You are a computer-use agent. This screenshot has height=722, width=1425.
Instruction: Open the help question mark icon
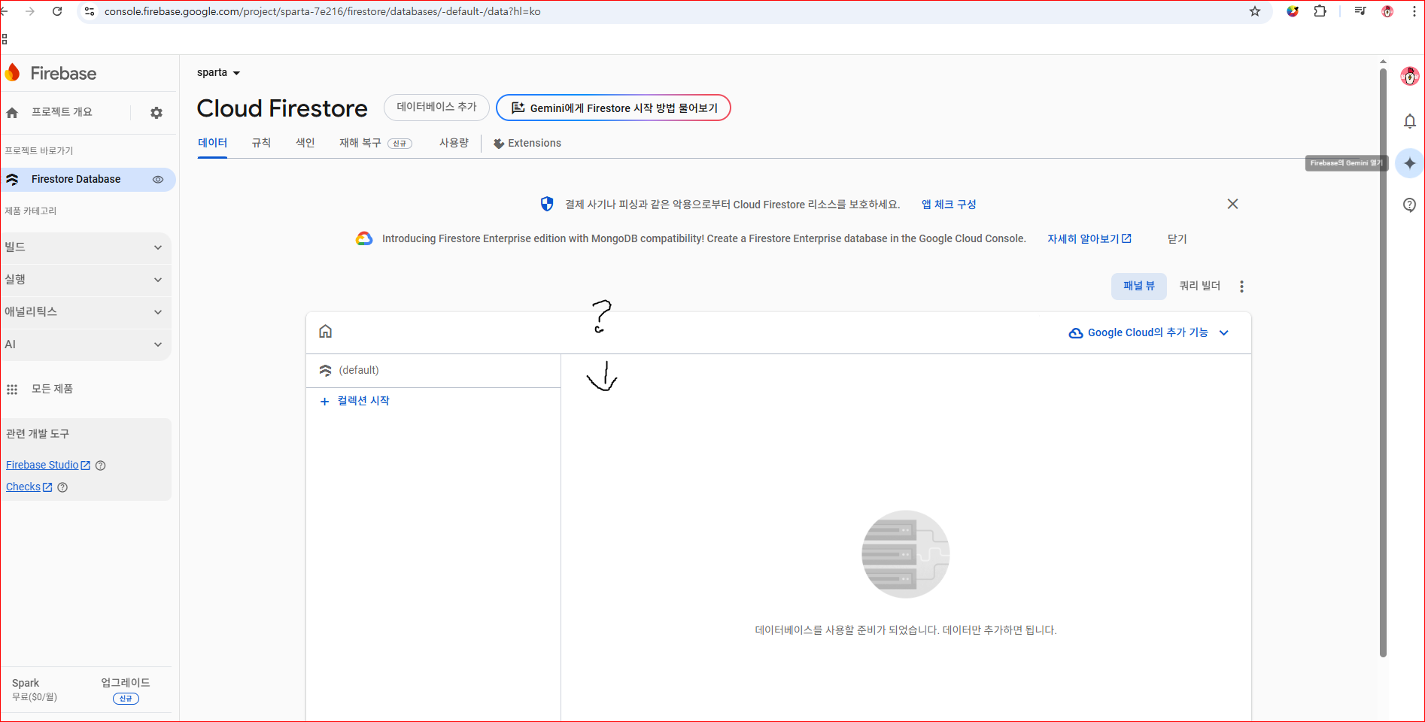(x=1410, y=205)
